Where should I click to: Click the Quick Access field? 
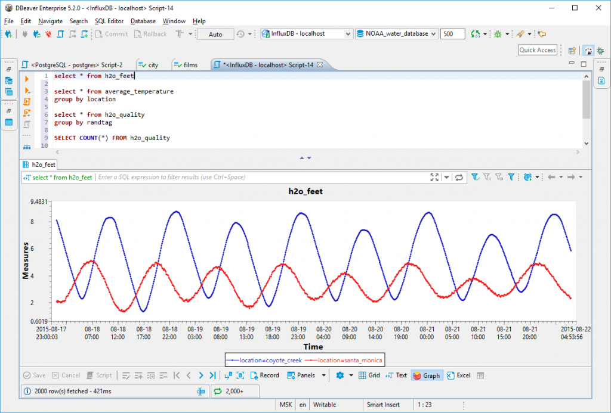538,50
